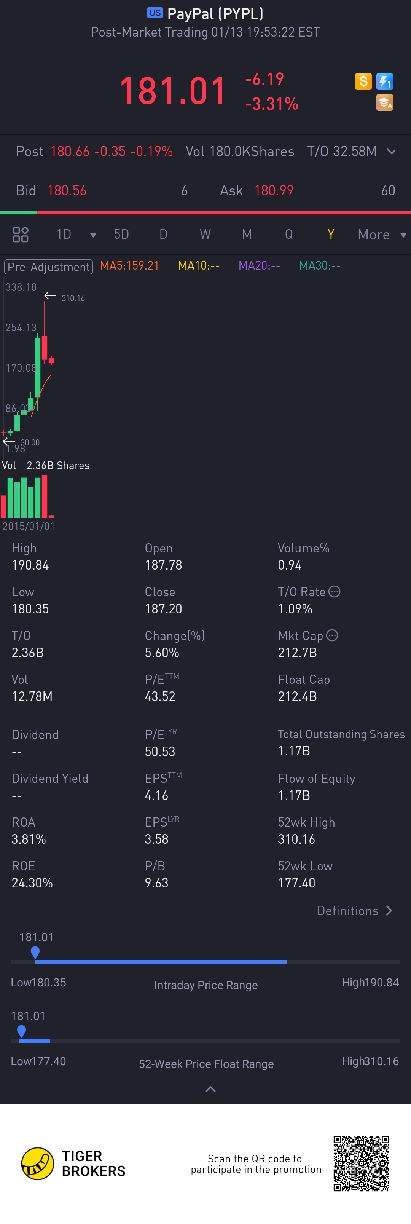Tap the blue lightning bolt icon

tap(384, 81)
